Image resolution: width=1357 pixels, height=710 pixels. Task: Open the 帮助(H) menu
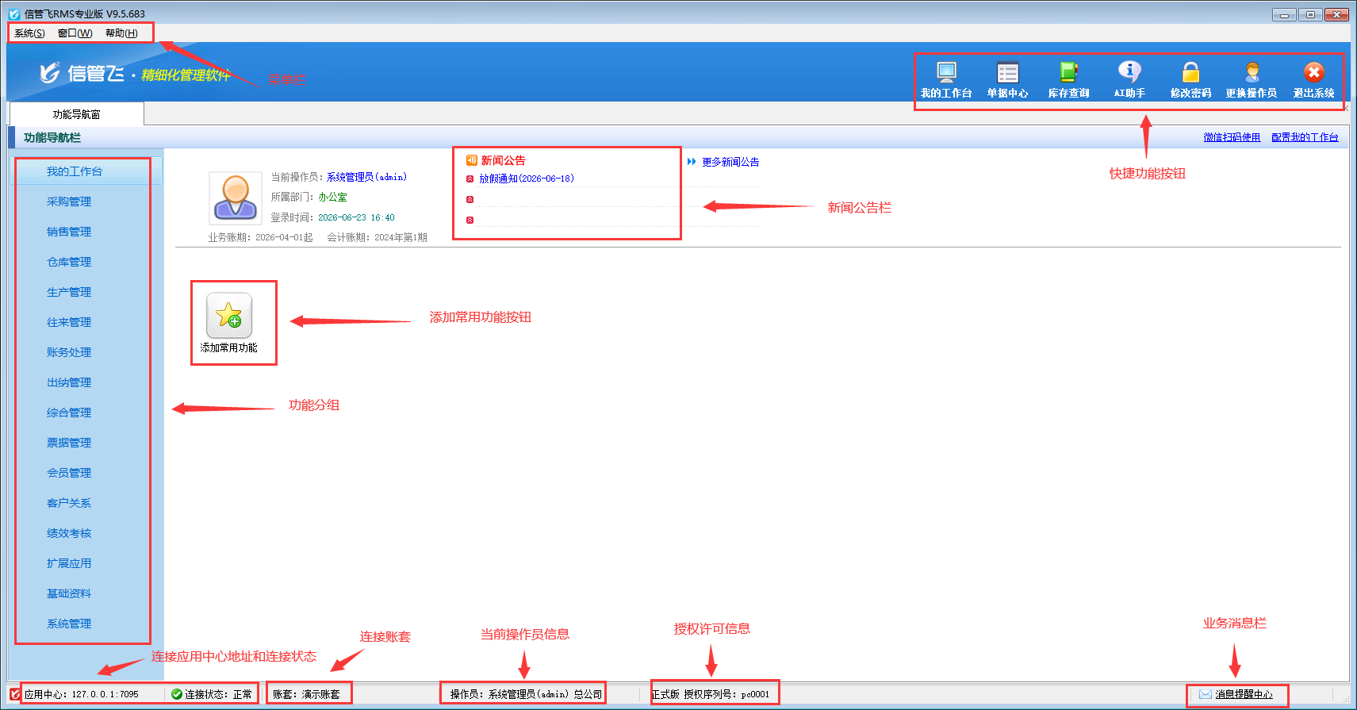click(x=121, y=33)
